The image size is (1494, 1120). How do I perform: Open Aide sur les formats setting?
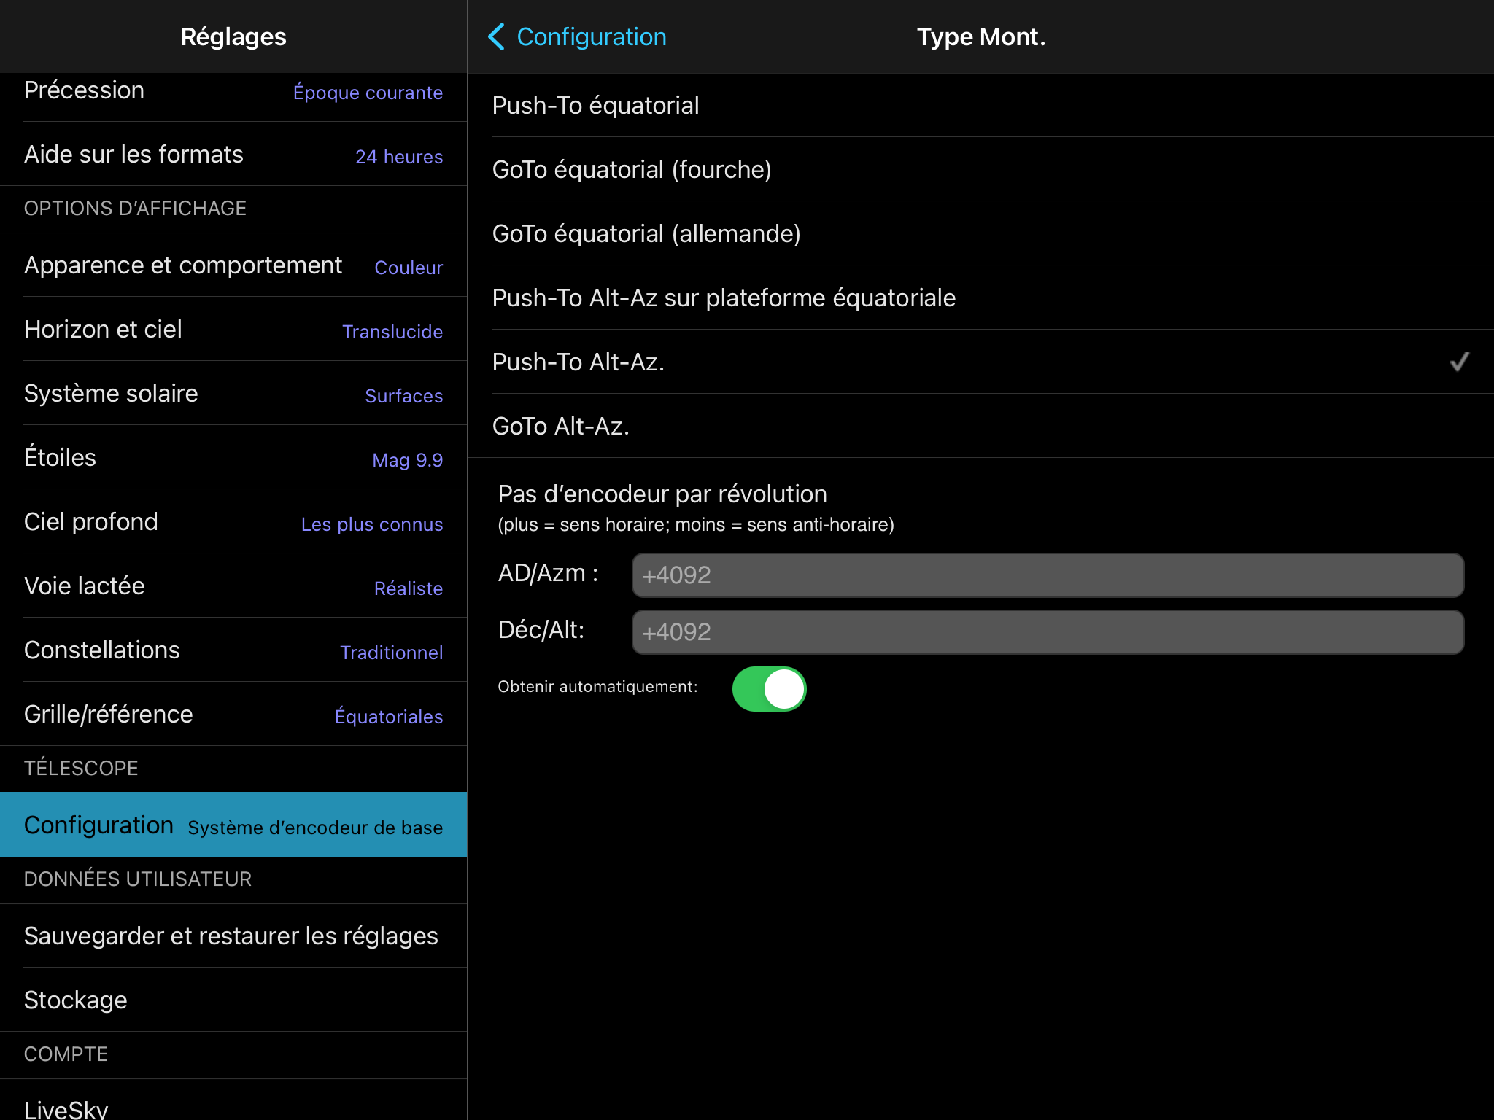(x=233, y=155)
